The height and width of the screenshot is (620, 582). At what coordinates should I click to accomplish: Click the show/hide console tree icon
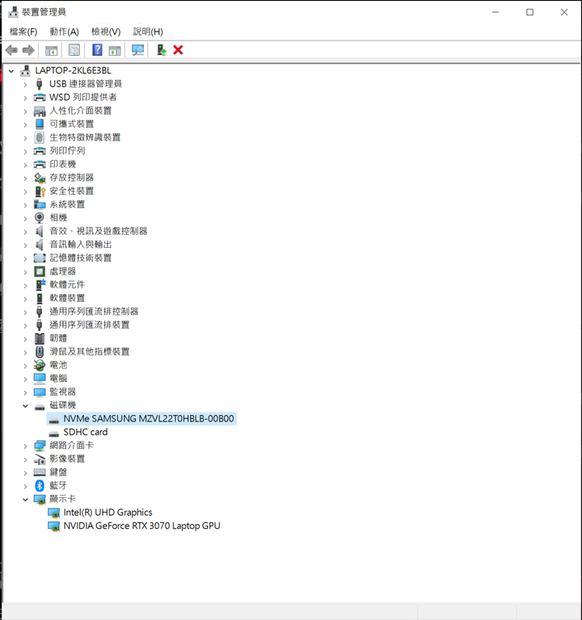(52, 50)
